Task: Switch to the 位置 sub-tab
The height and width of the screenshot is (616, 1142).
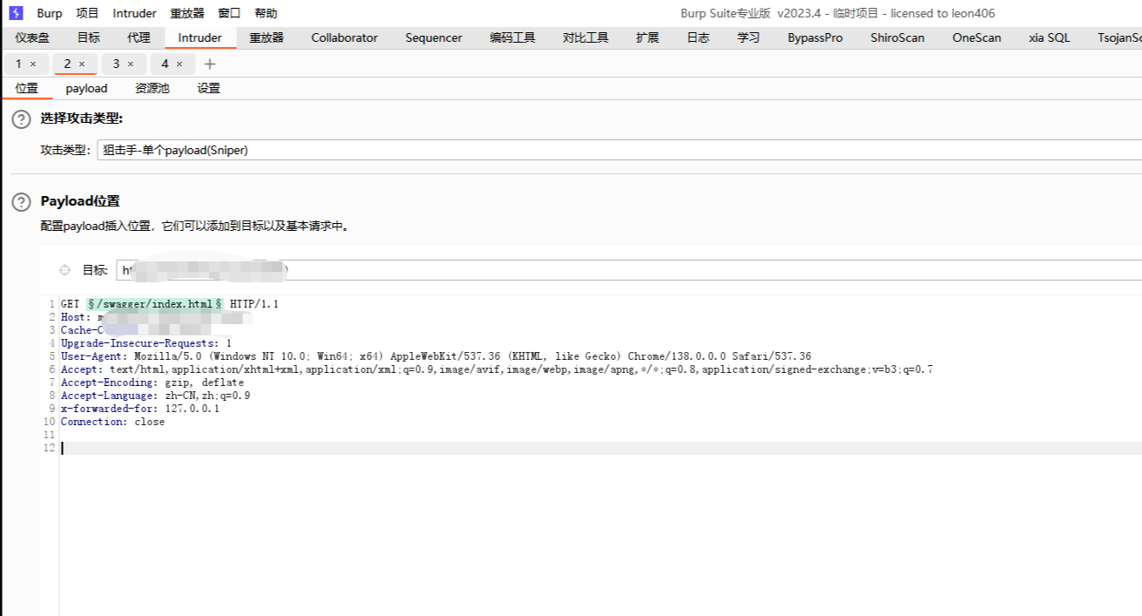Action: (26, 88)
